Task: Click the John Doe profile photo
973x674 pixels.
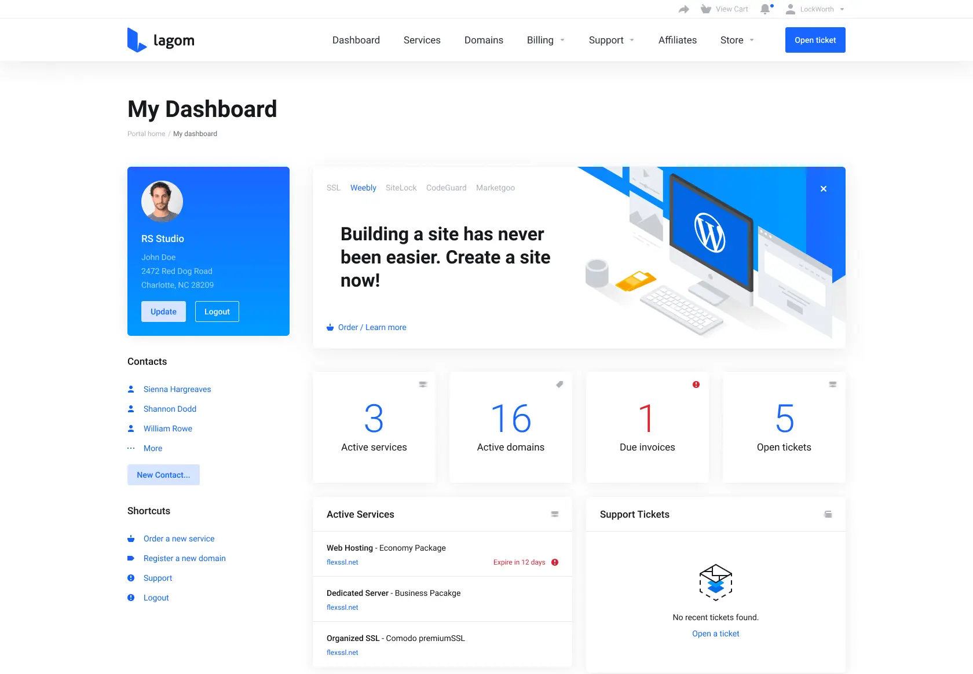Action: click(162, 202)
